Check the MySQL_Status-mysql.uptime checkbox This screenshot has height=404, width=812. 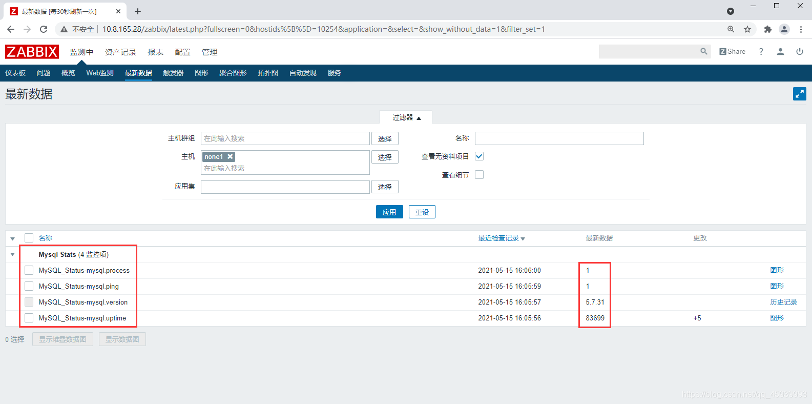pyautogui.click(x=29, y=318)
